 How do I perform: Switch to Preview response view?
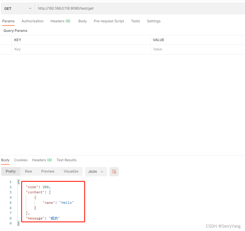pos(48,171)
